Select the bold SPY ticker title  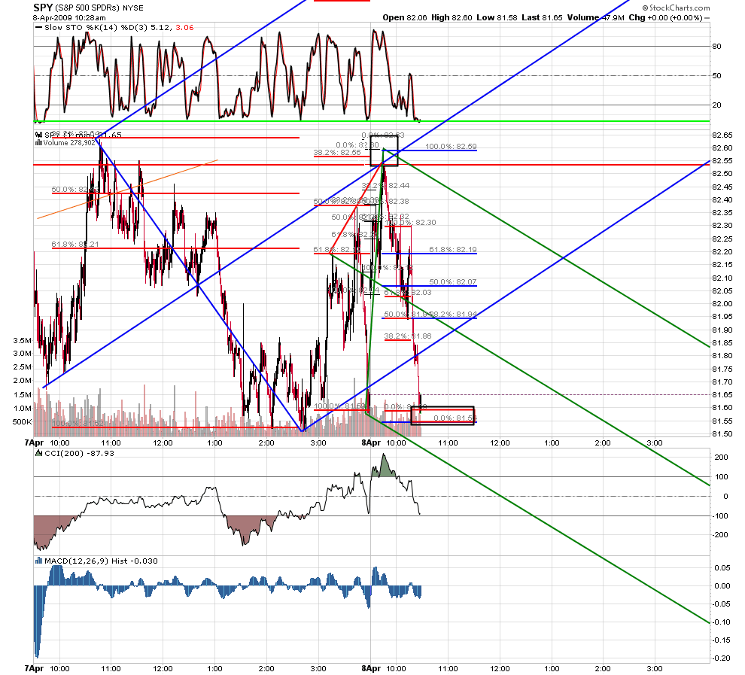pyautogui.click(x=43, y=8)
